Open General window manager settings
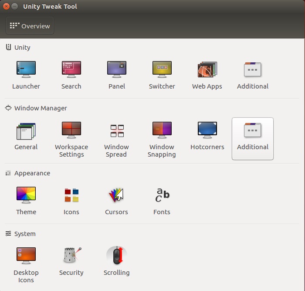 pyautogui.click(x=26, y=137)
